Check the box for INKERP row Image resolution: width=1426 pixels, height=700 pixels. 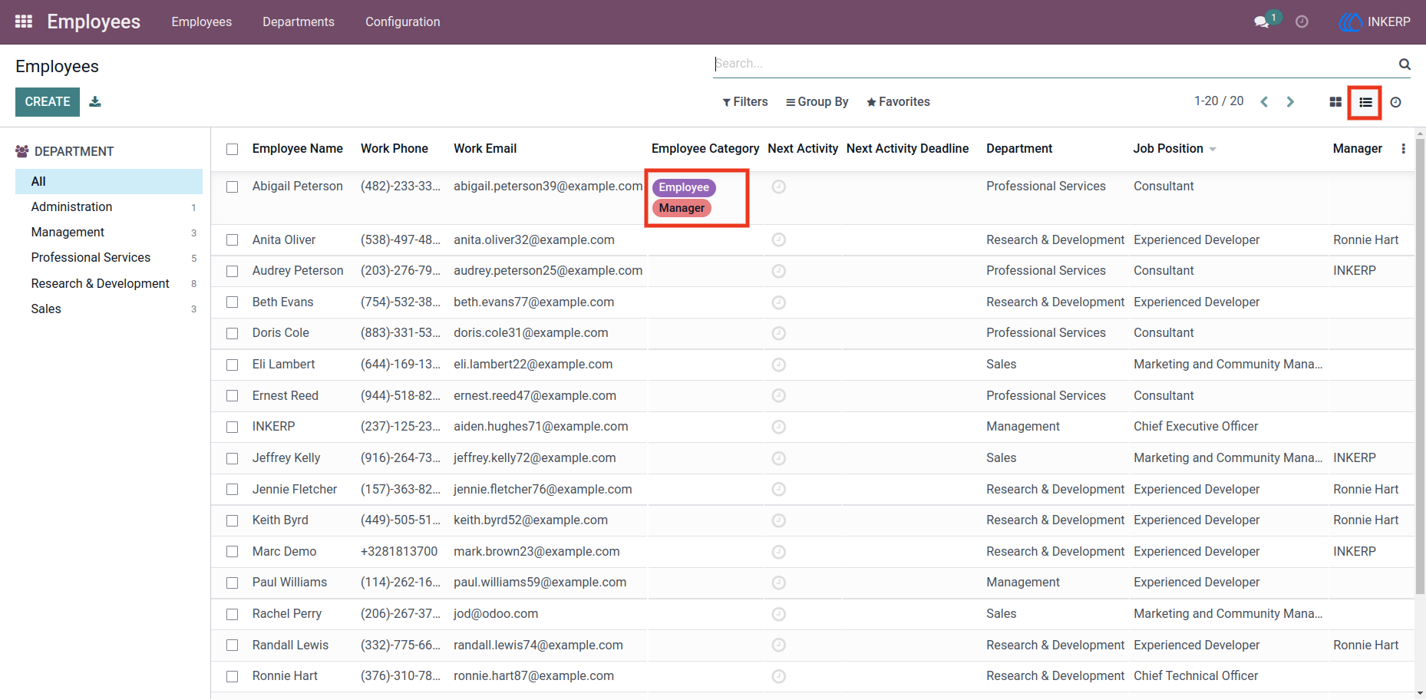233,427
